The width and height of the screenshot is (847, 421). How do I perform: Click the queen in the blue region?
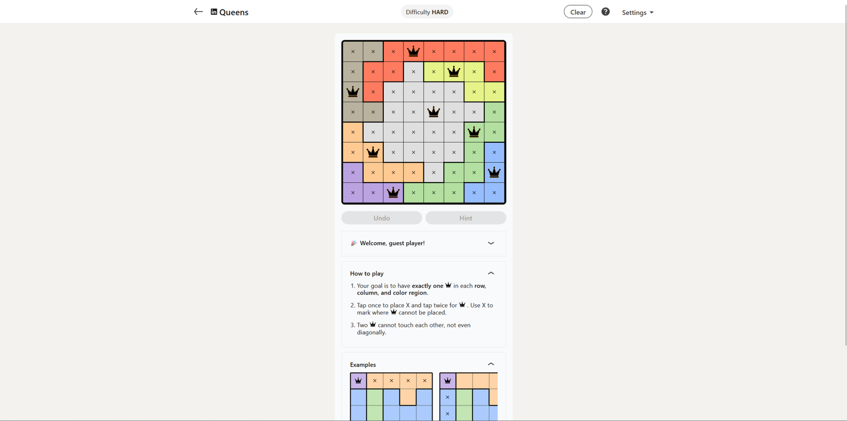pos(494,172)
